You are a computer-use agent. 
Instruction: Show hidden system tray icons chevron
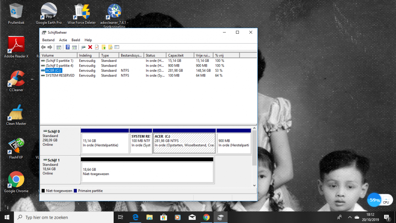[x=350, y=217]
